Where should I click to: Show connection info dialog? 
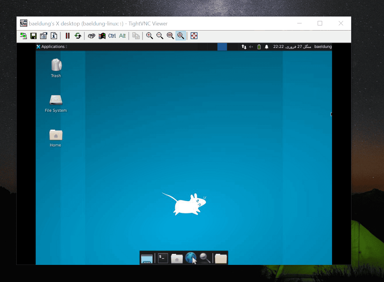click(54, 36)
